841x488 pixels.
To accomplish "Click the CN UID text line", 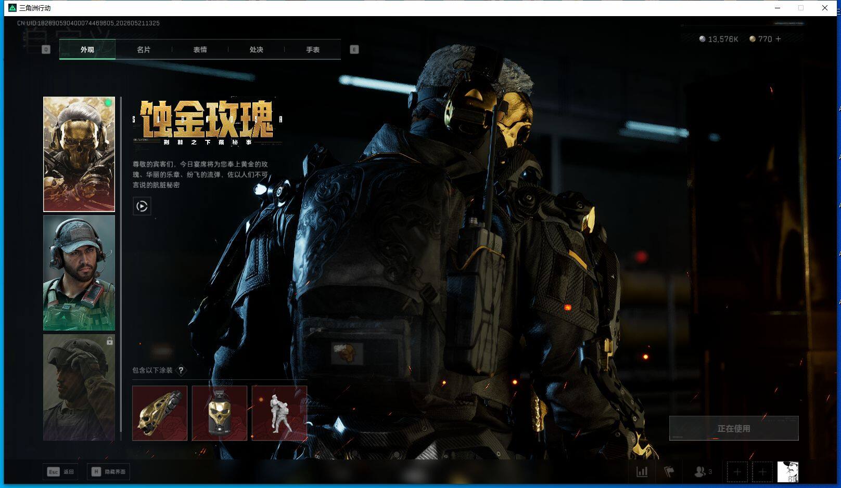I will click(88, 23).
